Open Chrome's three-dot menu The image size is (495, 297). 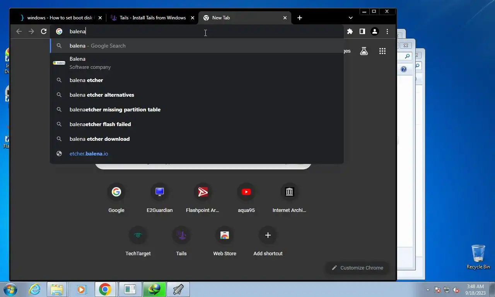click(x=387, y=31)
